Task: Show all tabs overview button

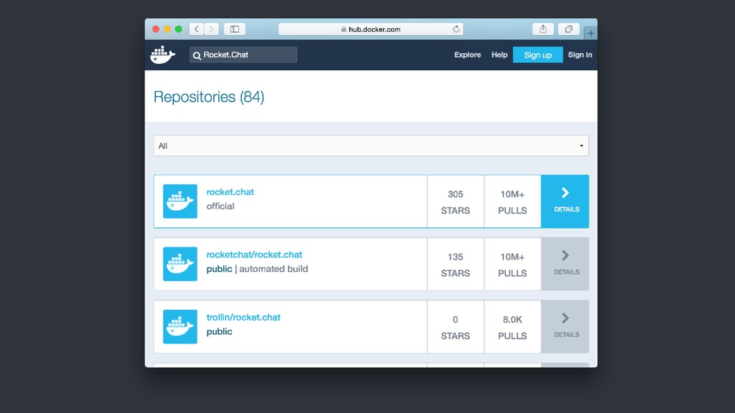Action: coord(568,29)
